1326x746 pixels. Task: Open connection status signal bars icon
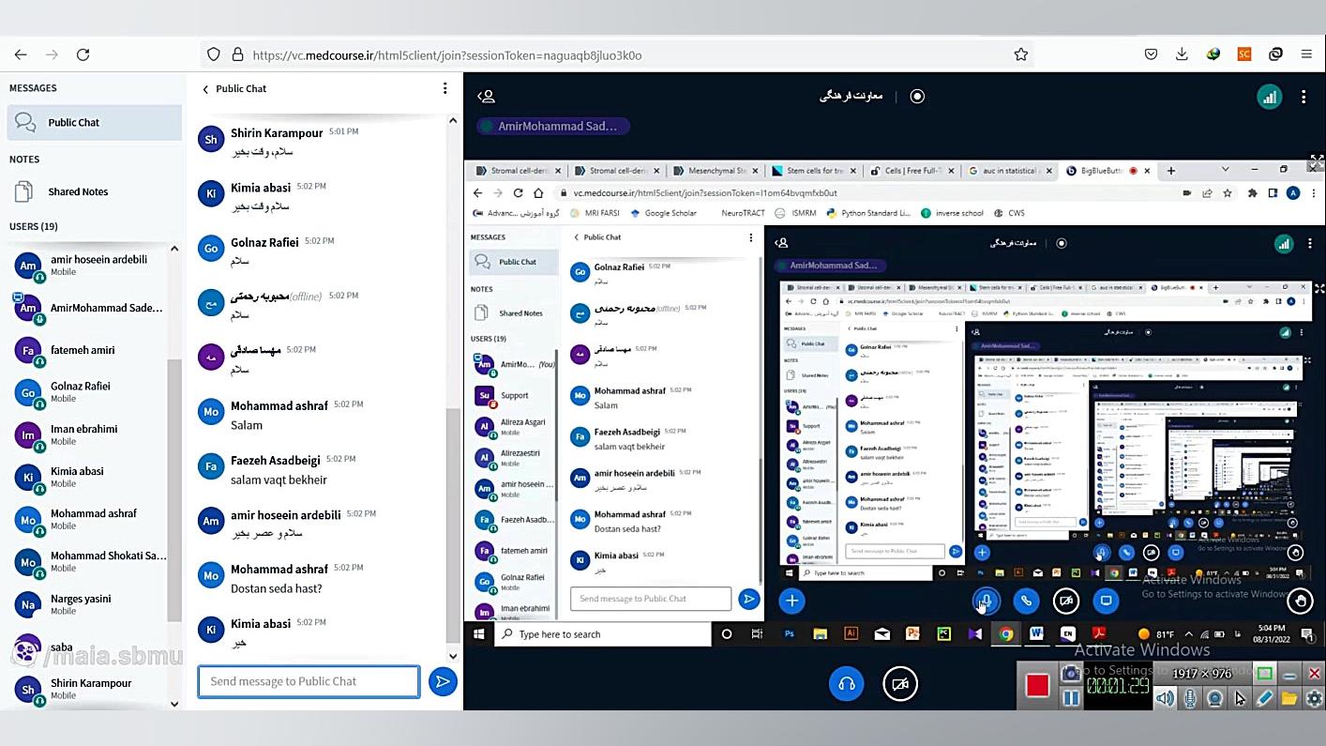(x=1269, y=97)
